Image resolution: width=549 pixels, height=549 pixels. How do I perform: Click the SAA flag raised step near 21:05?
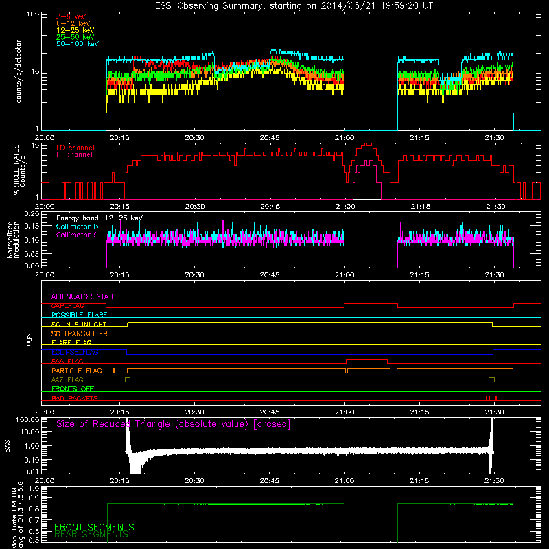tap(366, 360)
